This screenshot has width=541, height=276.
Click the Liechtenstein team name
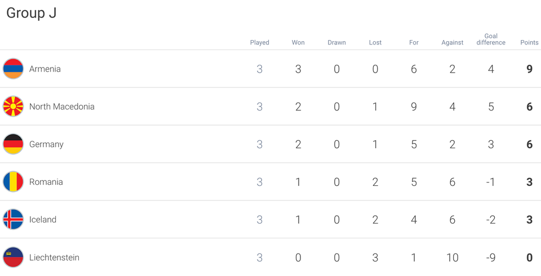coord(54,257)
